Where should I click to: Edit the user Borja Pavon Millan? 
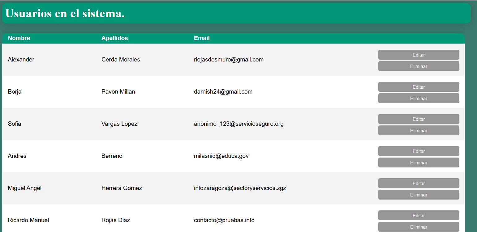point(419,87)
